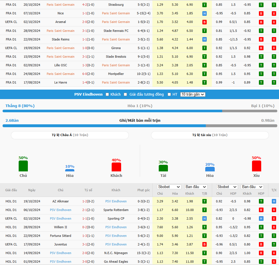Click the PSV Eindhoven section title
Screen dimensions: 279x265
88,94
